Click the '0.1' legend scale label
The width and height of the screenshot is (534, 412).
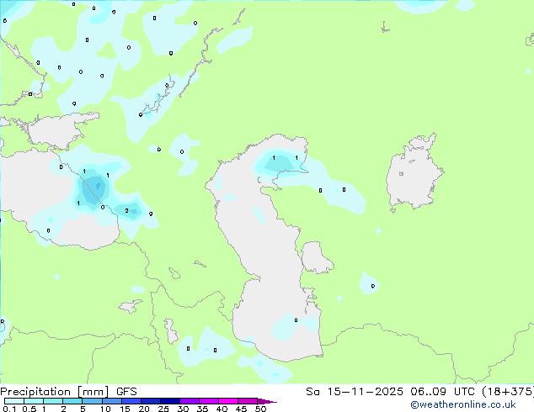(x=9, y=409)
